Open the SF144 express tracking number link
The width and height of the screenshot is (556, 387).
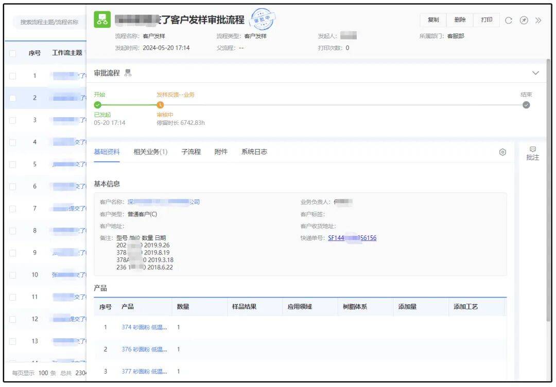tap(352, 238)
